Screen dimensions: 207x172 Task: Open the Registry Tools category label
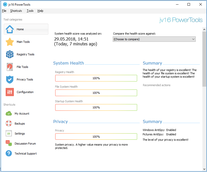click(25, 54)
